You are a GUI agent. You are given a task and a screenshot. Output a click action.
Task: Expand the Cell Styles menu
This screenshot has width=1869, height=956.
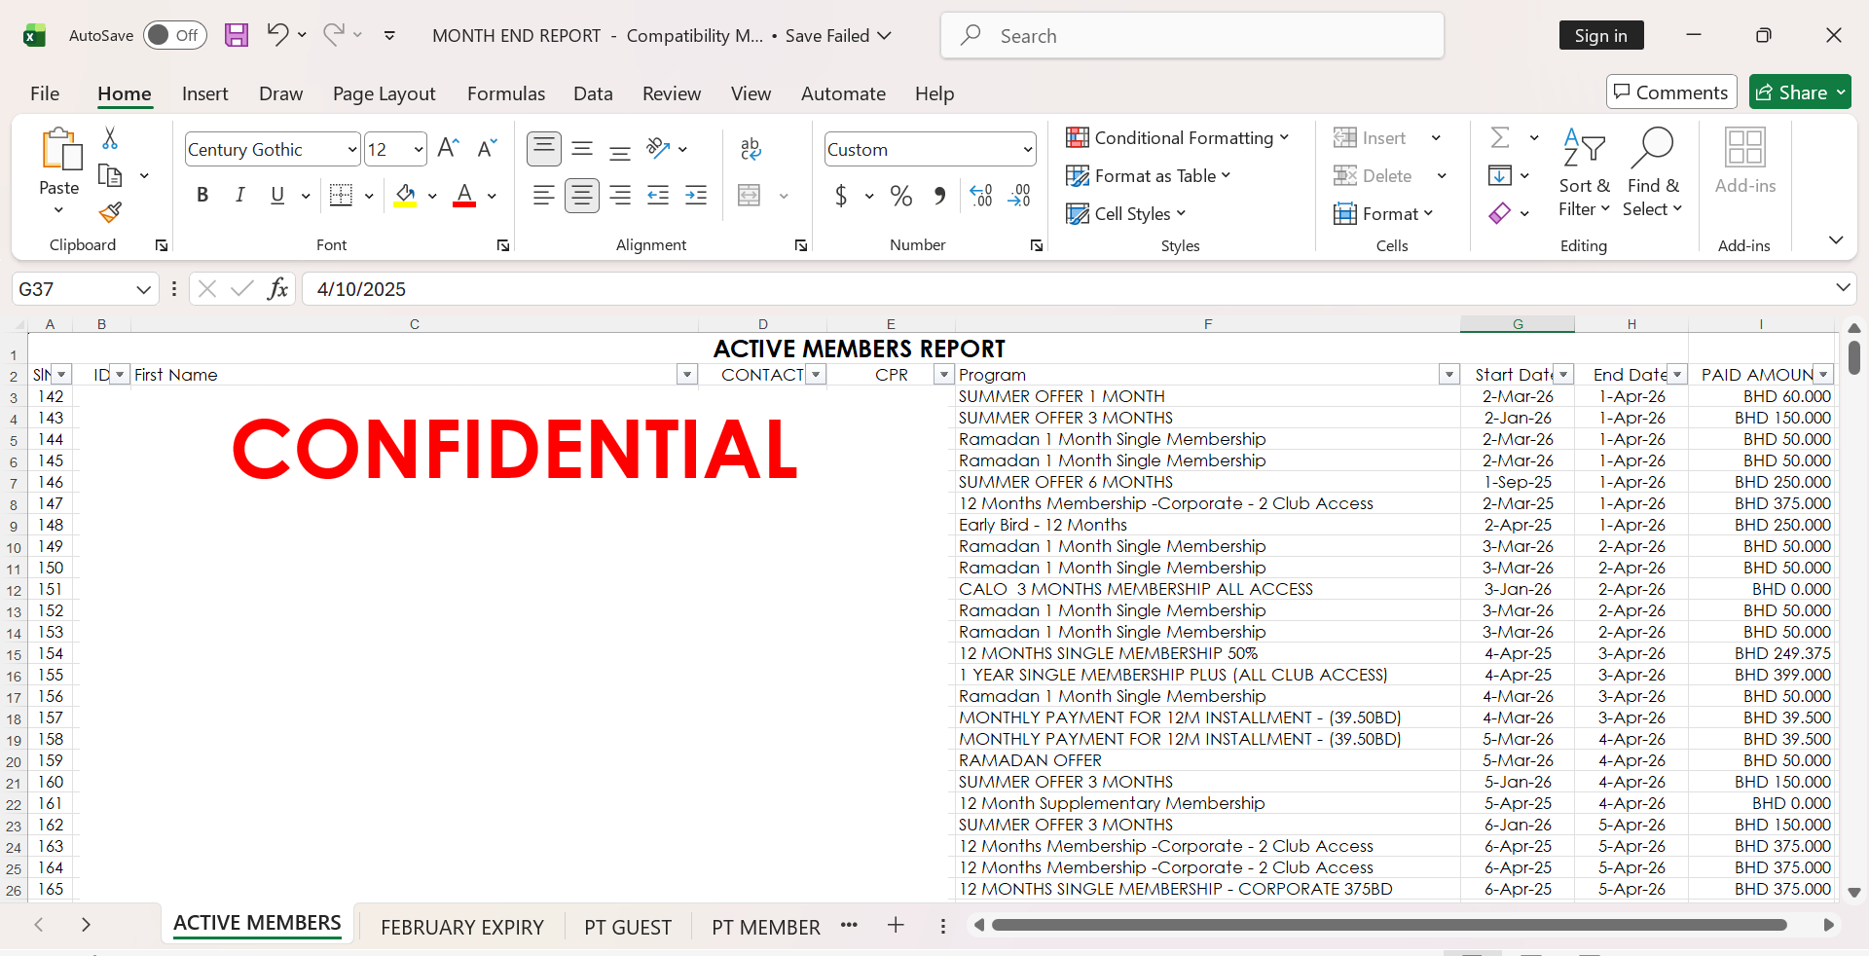coord(1126,213)
